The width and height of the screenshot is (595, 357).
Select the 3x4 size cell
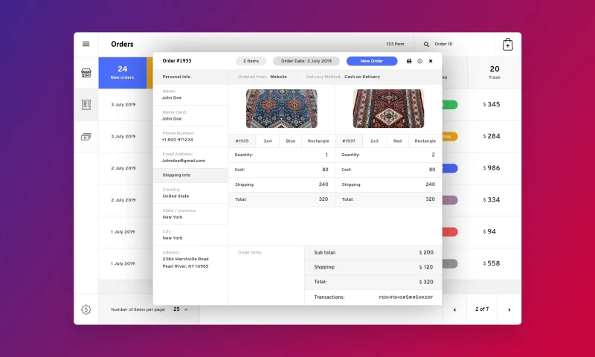(x=268, y=141)
